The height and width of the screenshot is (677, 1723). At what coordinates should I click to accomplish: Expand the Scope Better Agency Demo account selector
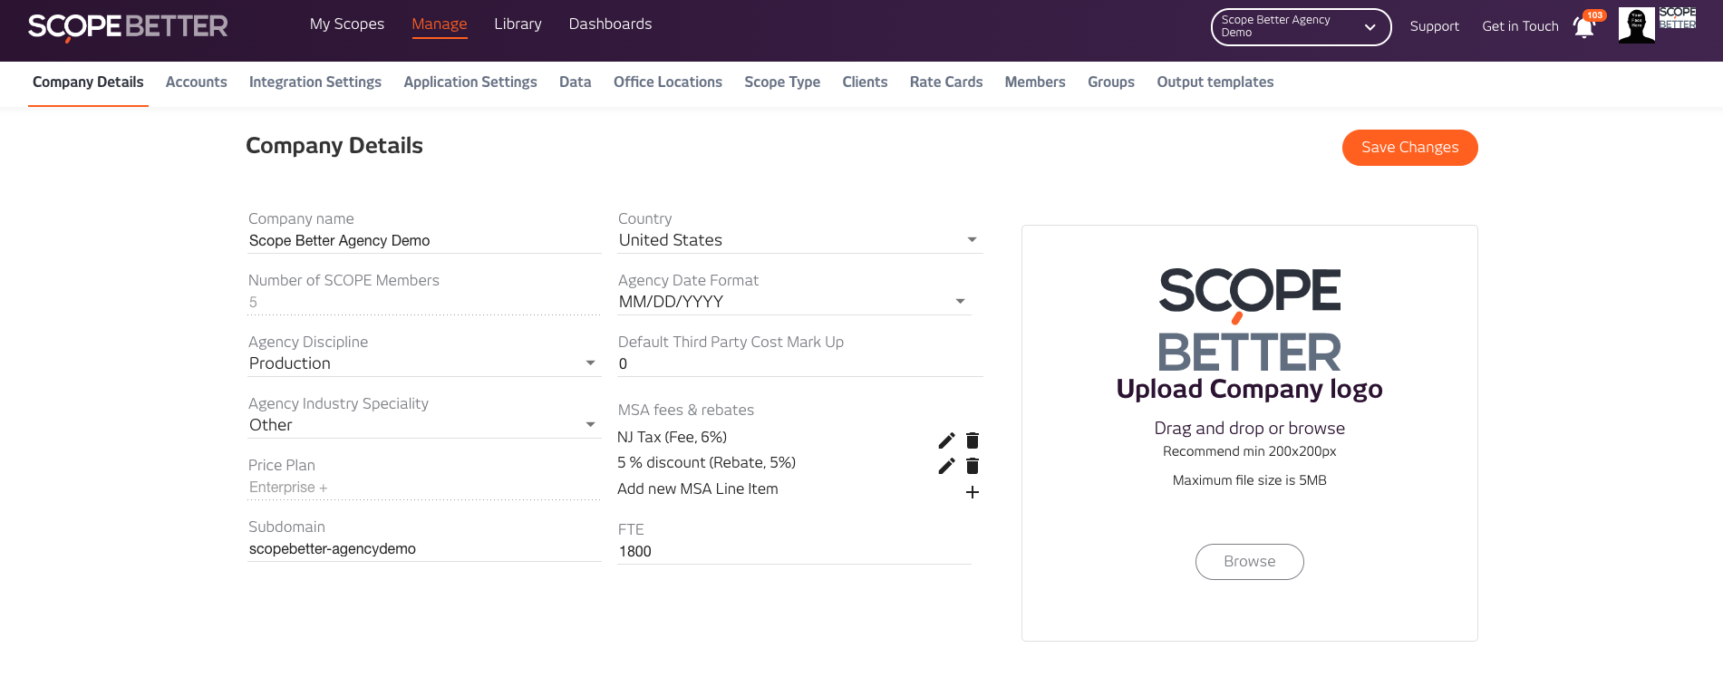click(x=1301, y=27)
